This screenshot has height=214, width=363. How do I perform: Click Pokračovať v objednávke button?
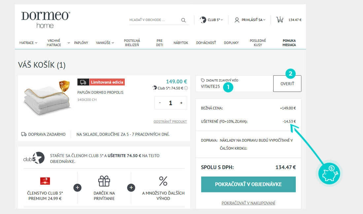click(248, 184)
